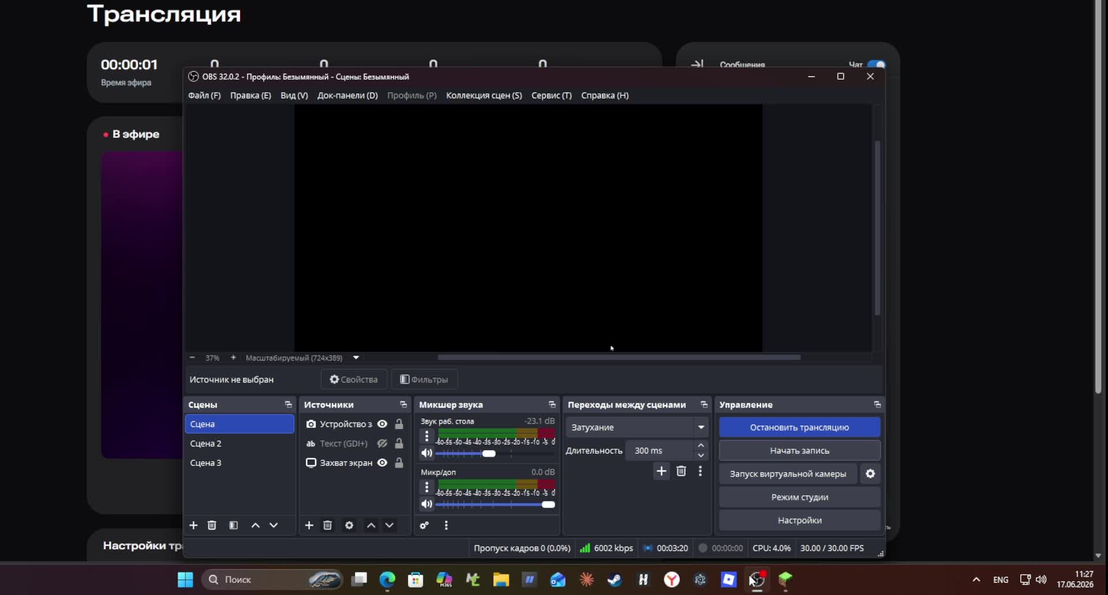Screen dimensions: 1108x595
Task: Add a new scene with plus icon
Action: (193, 525)
